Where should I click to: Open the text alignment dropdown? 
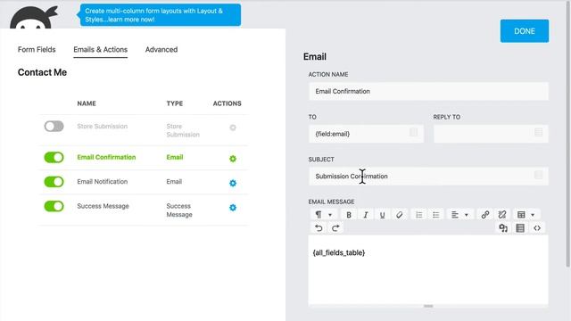[459, 215]
